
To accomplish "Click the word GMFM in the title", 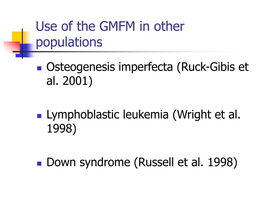I will [x=117, y=26].
